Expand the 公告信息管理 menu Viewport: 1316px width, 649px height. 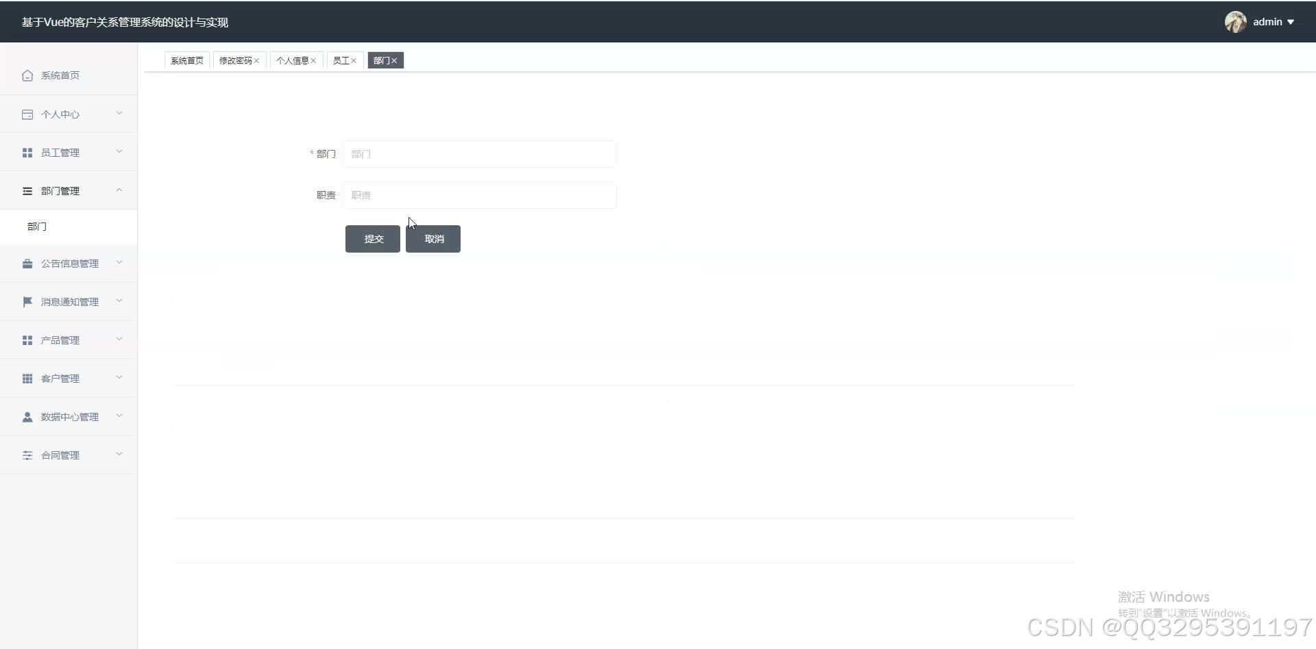(x=69, y=263)
